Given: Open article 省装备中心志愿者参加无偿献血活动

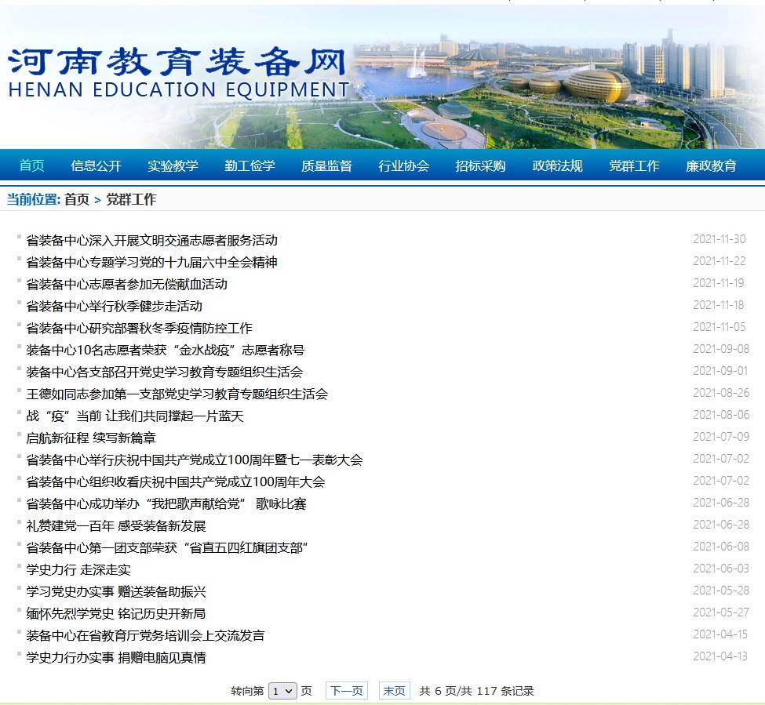Looking at the screenshot, I should (127, 284).
